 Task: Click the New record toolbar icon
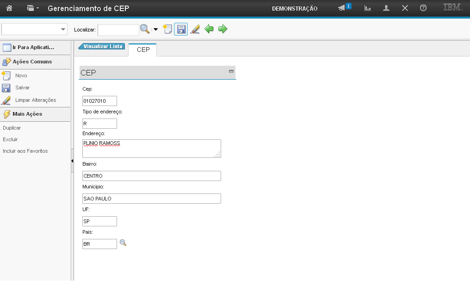(x=167, y=29)
